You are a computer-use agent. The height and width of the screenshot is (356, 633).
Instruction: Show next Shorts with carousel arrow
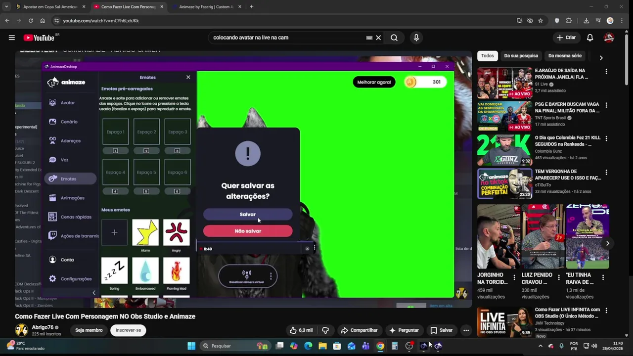tap(608, 243)
